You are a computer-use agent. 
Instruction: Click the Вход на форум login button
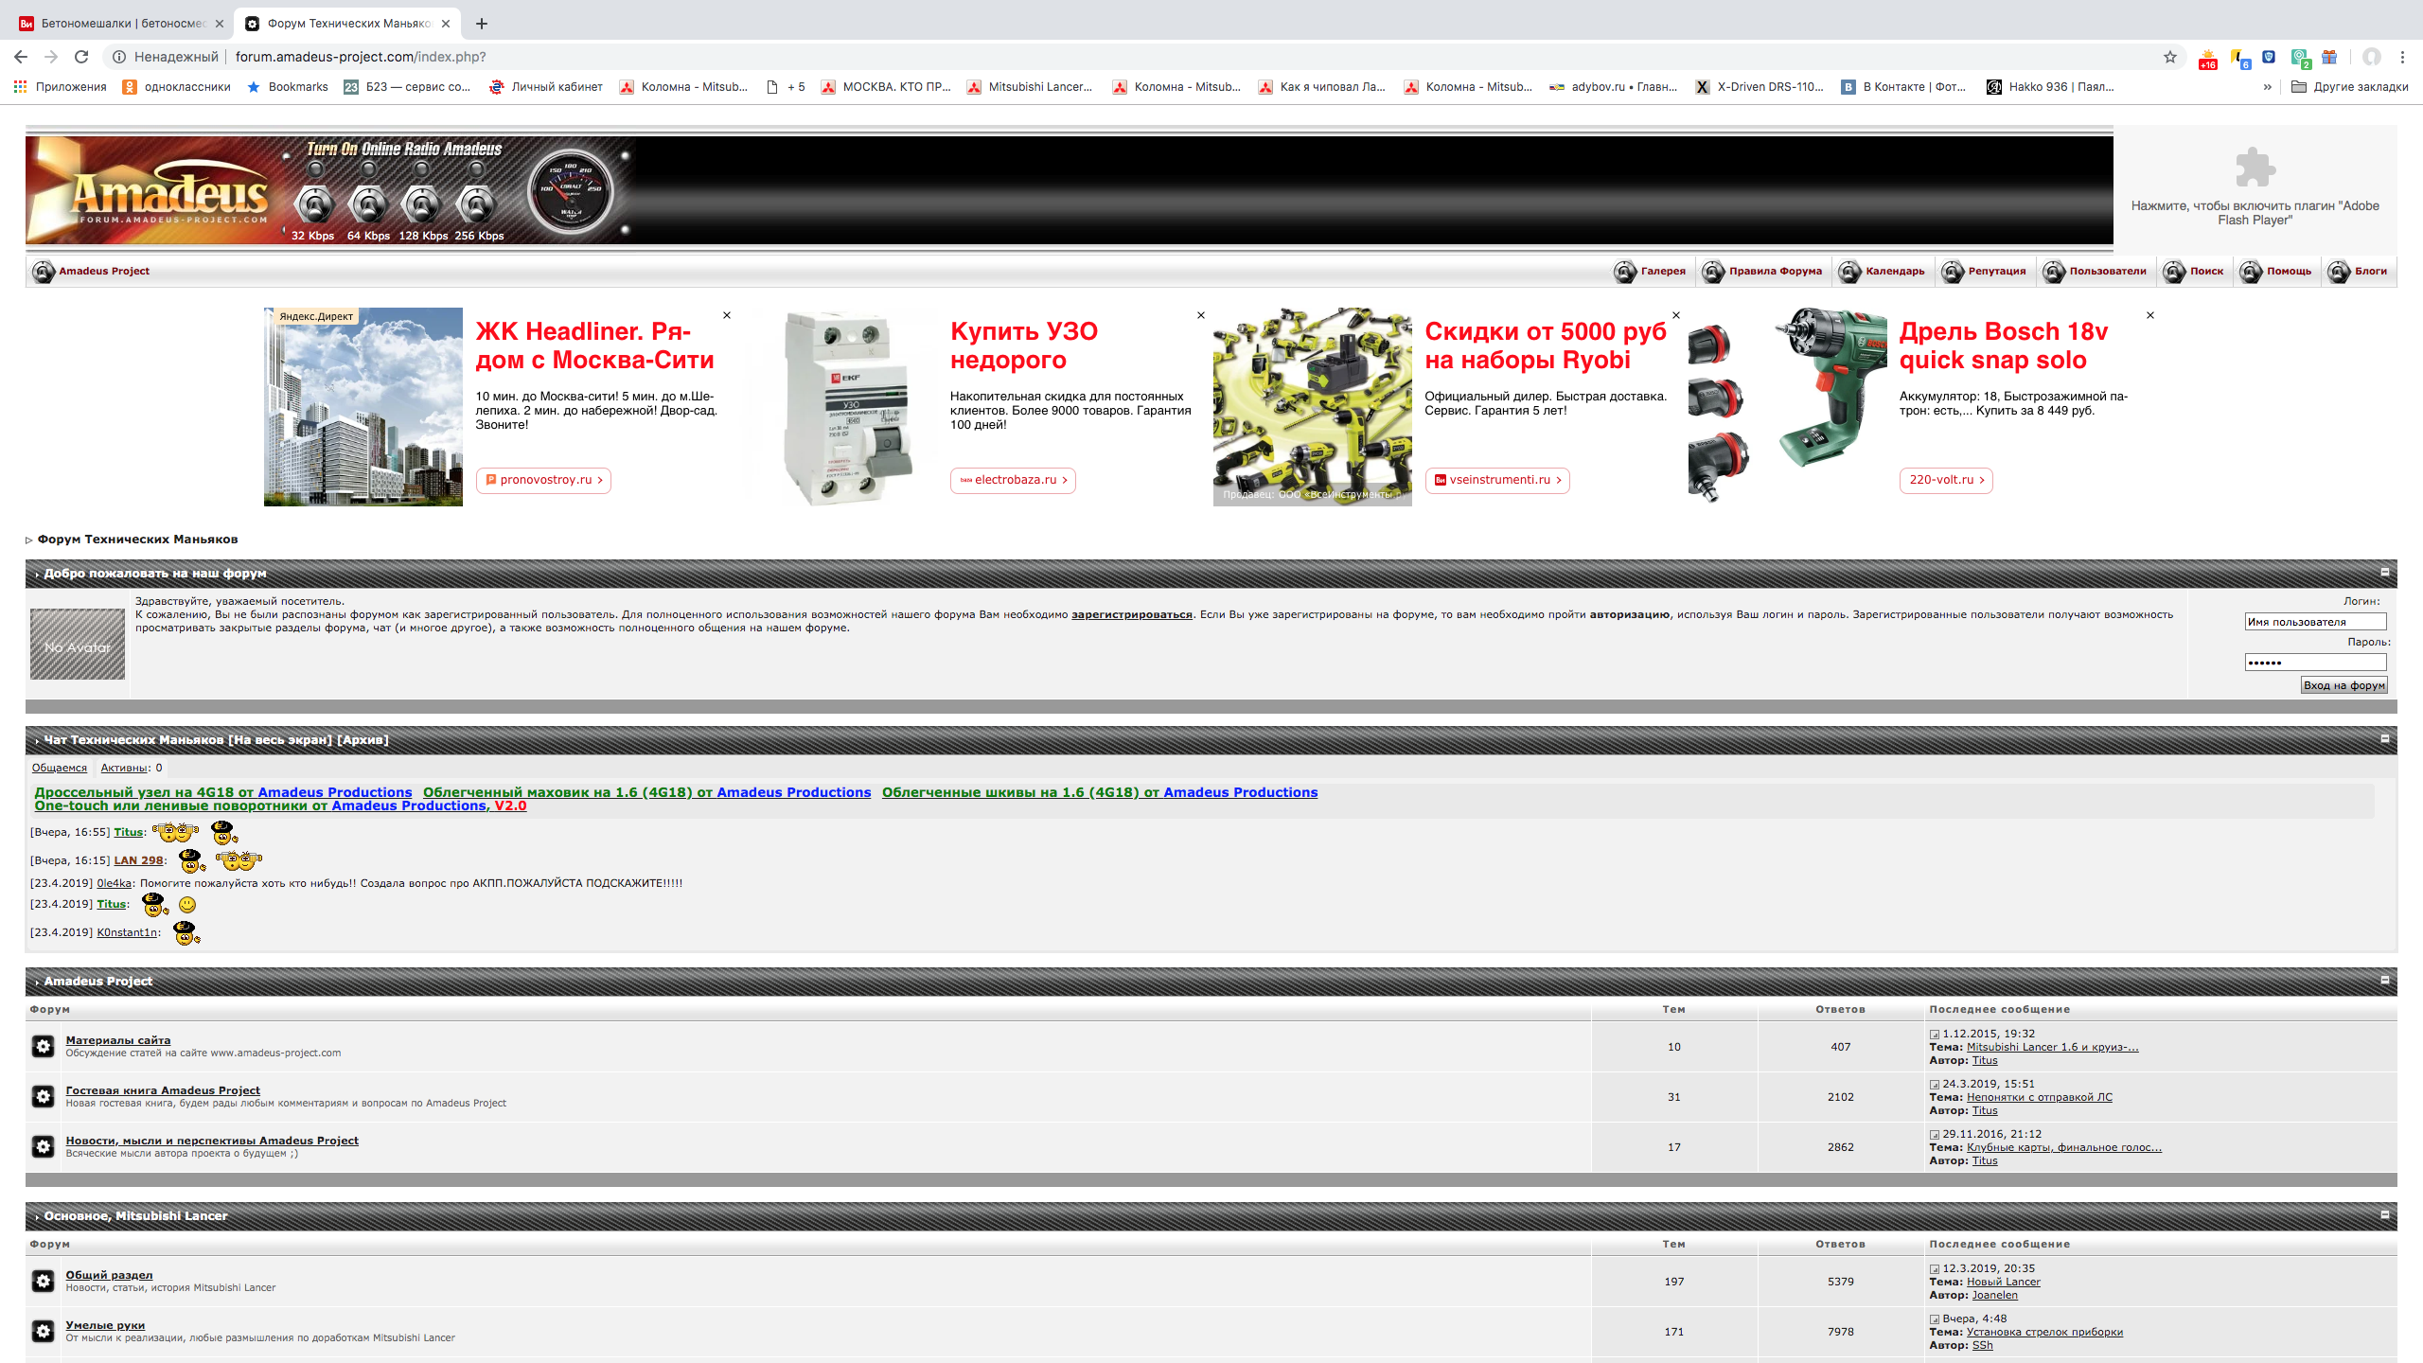pyautogui.click(x=2344, y=685)
